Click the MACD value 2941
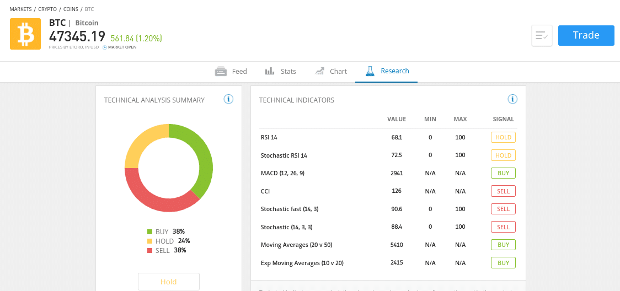The height and width of the screenshot is (291, 620). (397, 173)
